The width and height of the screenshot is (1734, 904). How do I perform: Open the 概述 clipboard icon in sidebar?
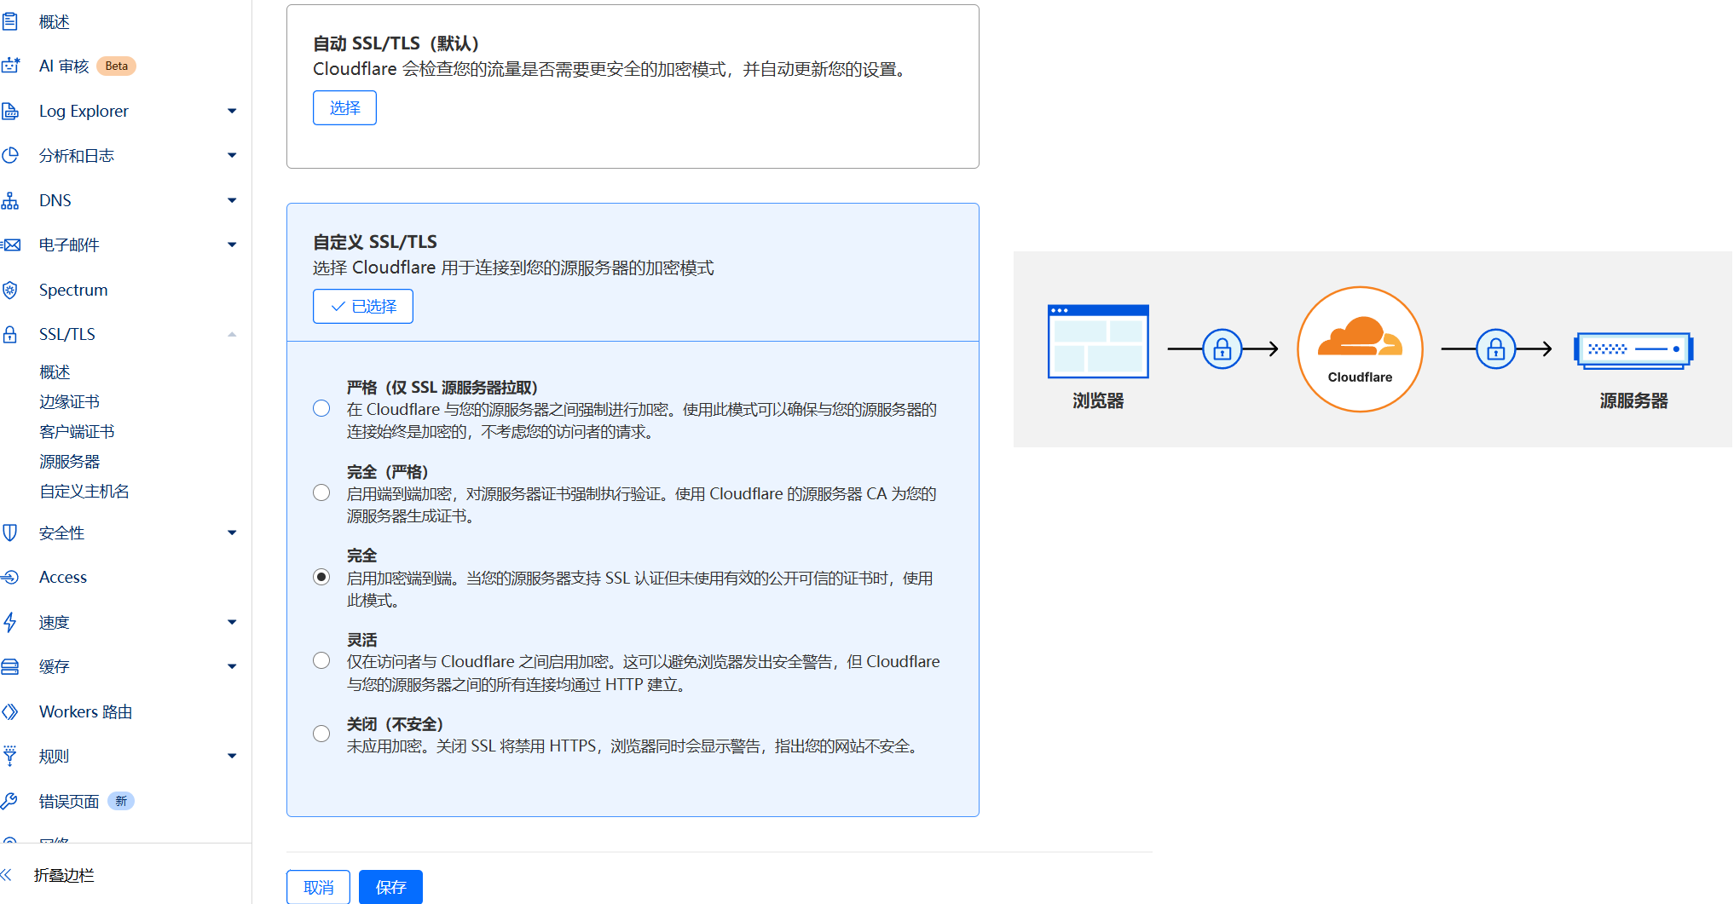point(10,21)
